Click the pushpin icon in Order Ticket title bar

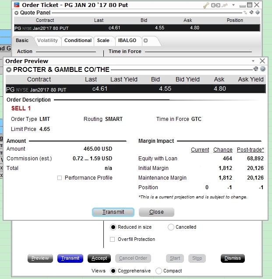click(x=225, y=5)
